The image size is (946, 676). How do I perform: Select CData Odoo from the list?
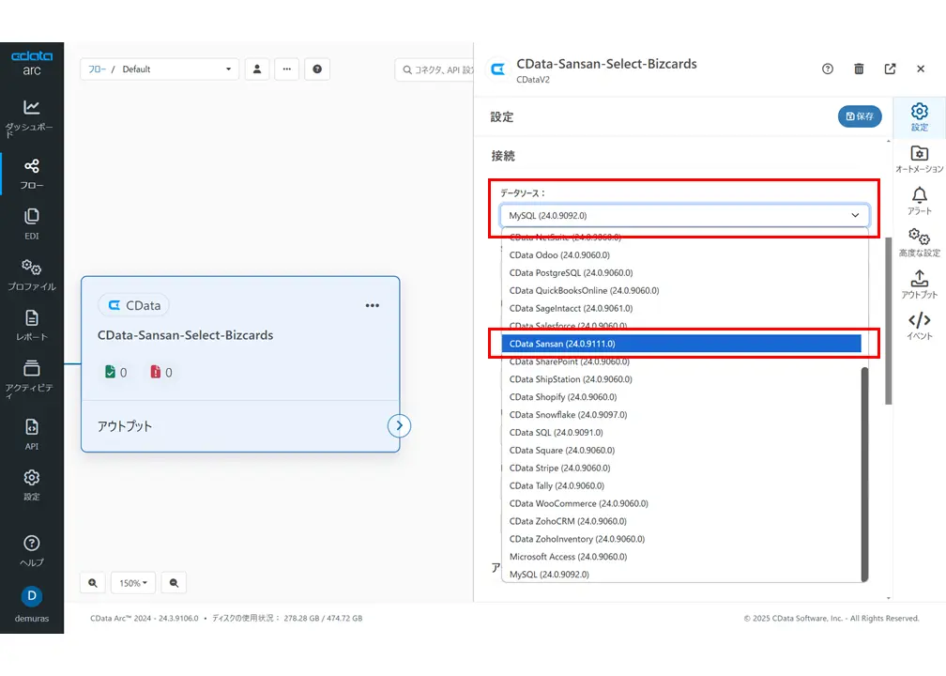click(x=681, y=254)
